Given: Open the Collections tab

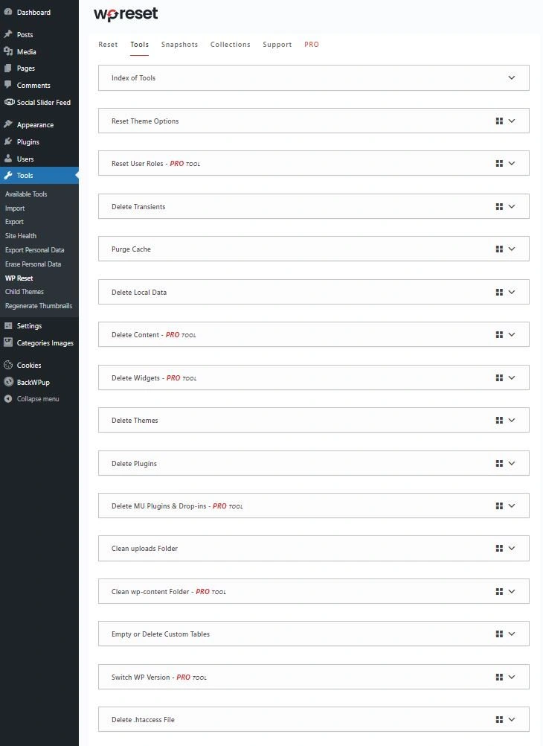Looking at the screenshot, I should [230, 45].
